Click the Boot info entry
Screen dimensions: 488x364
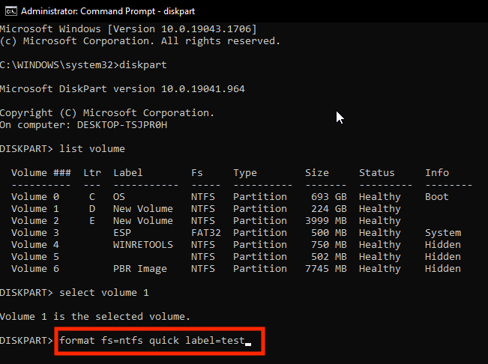[437, 197]
